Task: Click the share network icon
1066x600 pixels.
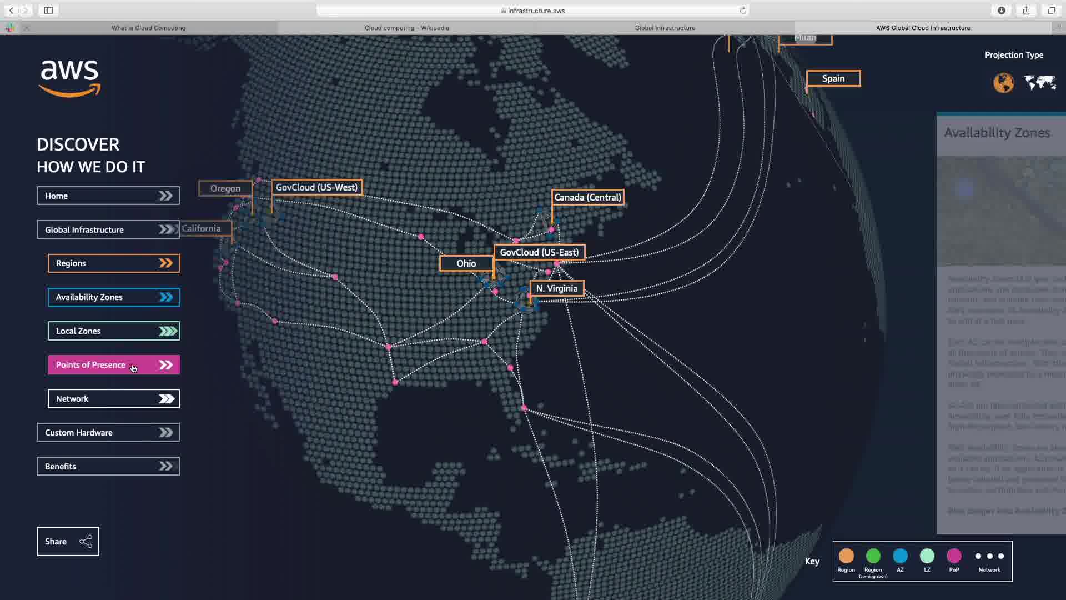Action: coord(86,542)
